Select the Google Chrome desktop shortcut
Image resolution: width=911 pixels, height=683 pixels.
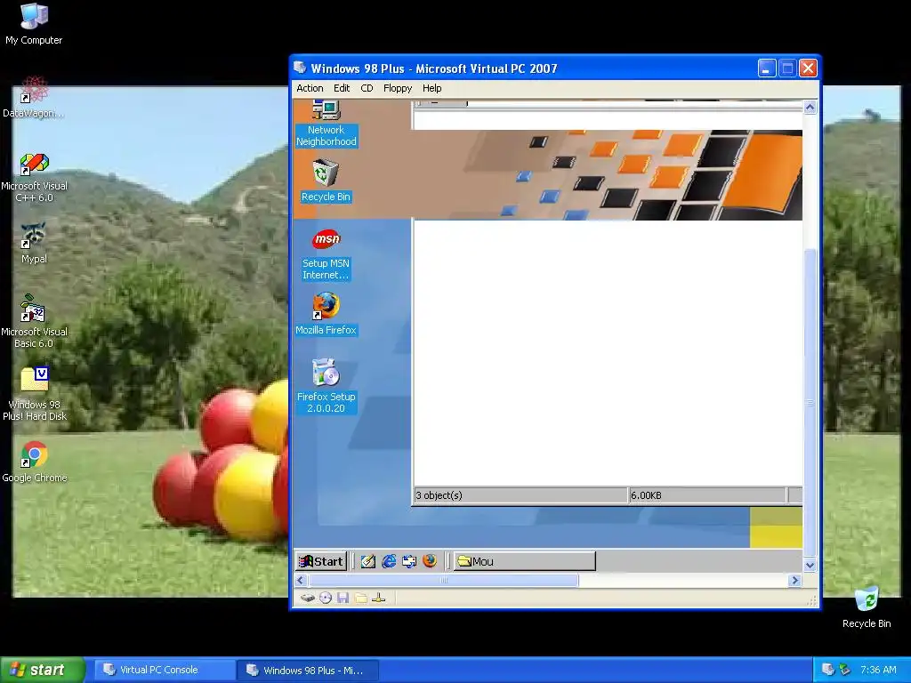[x=35, y=462]
